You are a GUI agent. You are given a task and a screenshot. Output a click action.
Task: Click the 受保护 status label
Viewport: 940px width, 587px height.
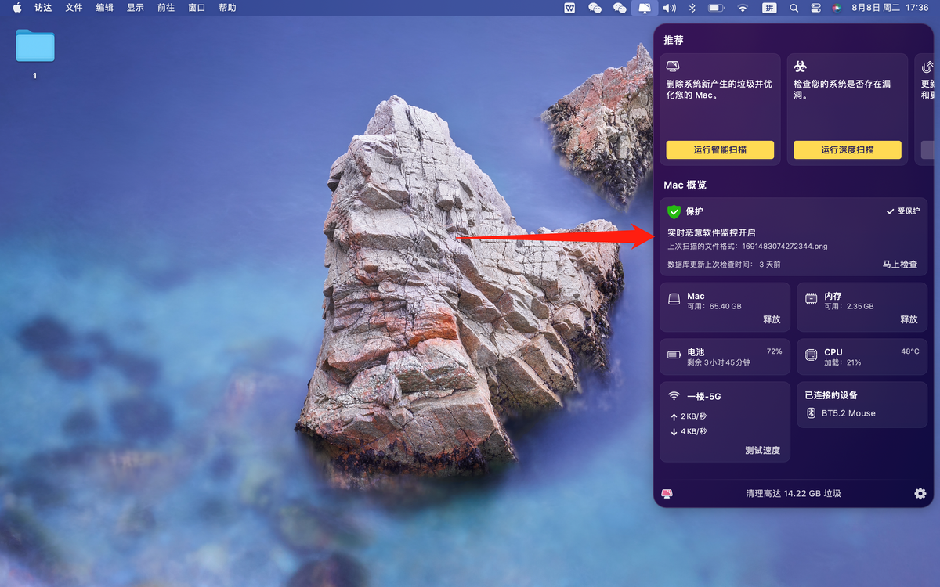pyautogui.click(x=902, y=211)
